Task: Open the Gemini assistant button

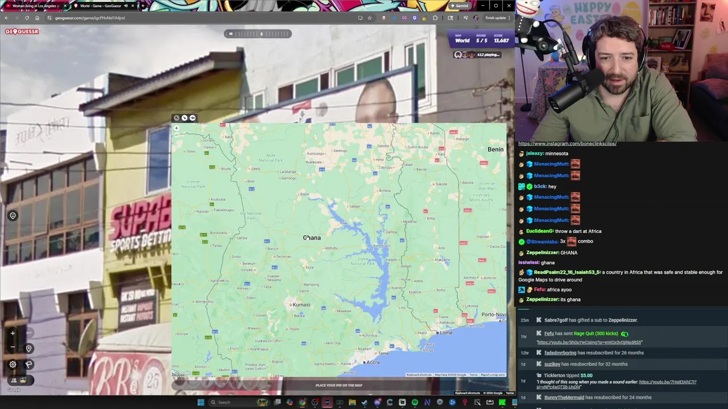Action: 459,6
